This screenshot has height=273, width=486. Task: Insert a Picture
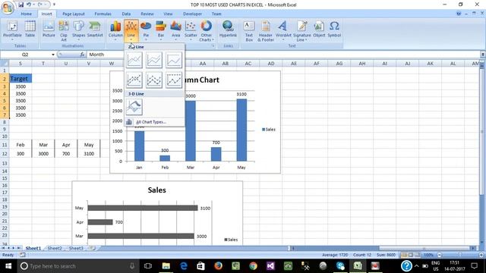pos(49,29)
